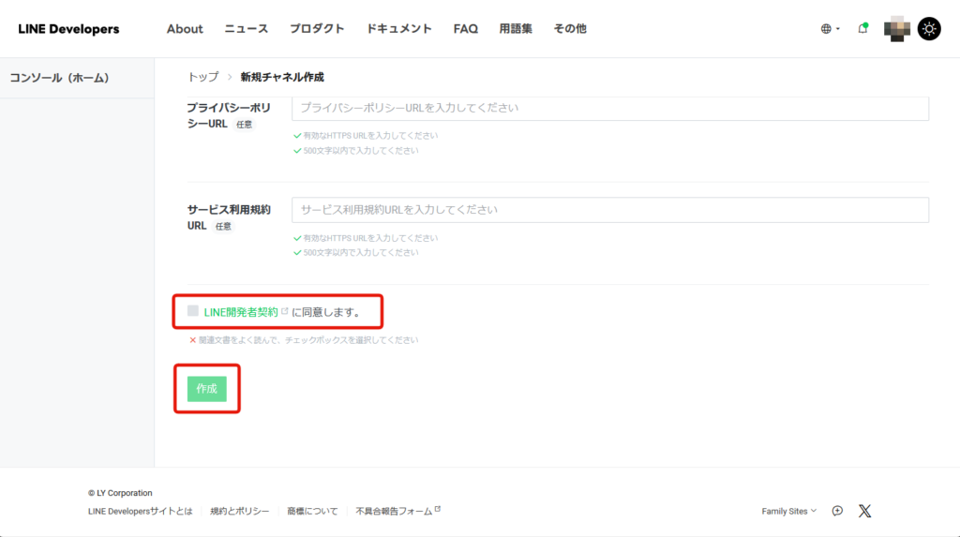Open the ニュース menu item
The height and width of the screenshot is (537, 960).
tap(247, 29)
